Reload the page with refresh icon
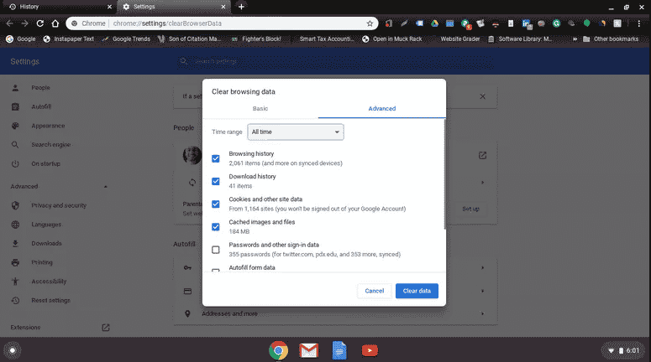 point(39,23)
